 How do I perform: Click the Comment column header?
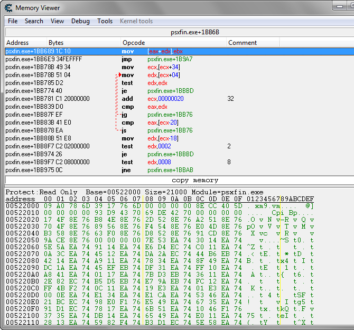[x=243, y=43]
